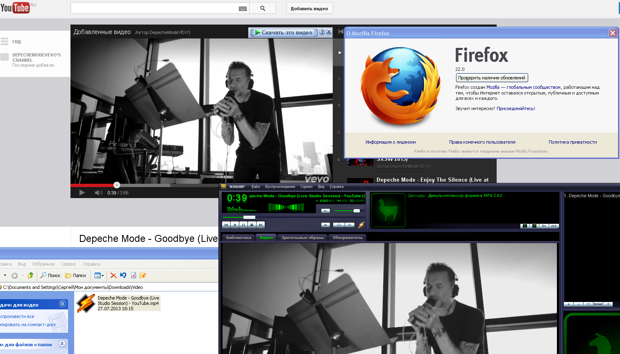Viewport: 620px width, 354px height.
Task: Click Winamp's Eject open file button
Action: point(325,225)
